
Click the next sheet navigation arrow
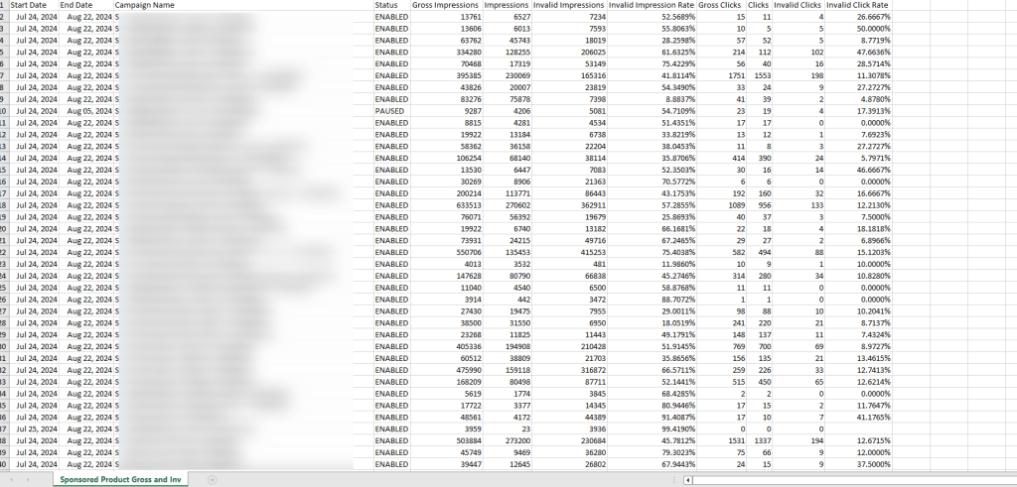click(29, 480)
